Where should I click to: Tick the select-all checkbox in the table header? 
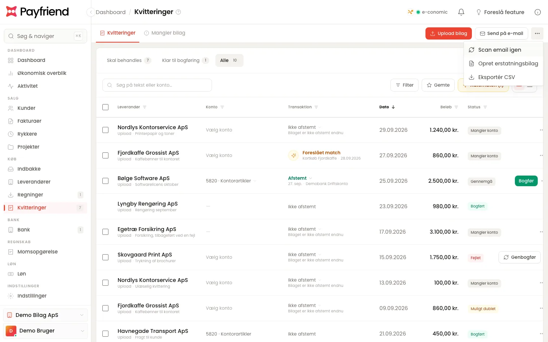[x=105, y=107]
